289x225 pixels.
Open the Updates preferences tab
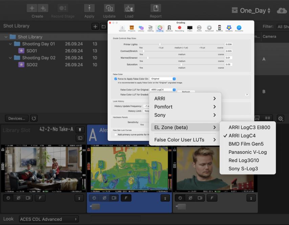click(x=229, y=28)
